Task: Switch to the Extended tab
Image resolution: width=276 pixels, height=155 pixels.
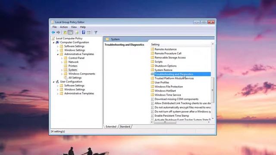Action: (111, 127)
